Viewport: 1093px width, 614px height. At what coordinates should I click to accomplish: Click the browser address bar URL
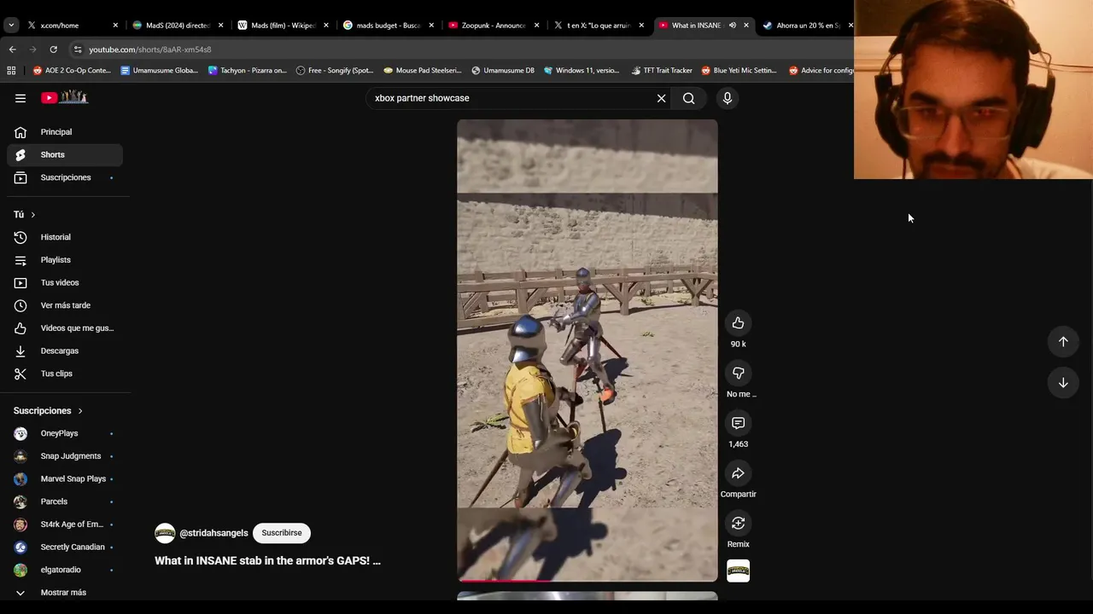tap(150, 49)
